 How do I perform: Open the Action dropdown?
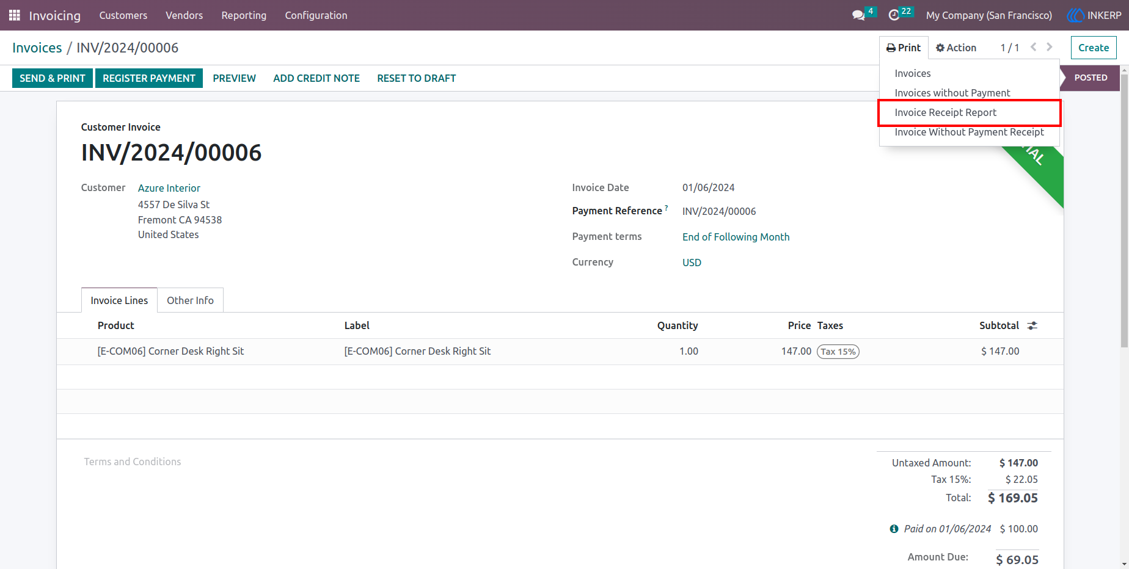coord(956,48)
